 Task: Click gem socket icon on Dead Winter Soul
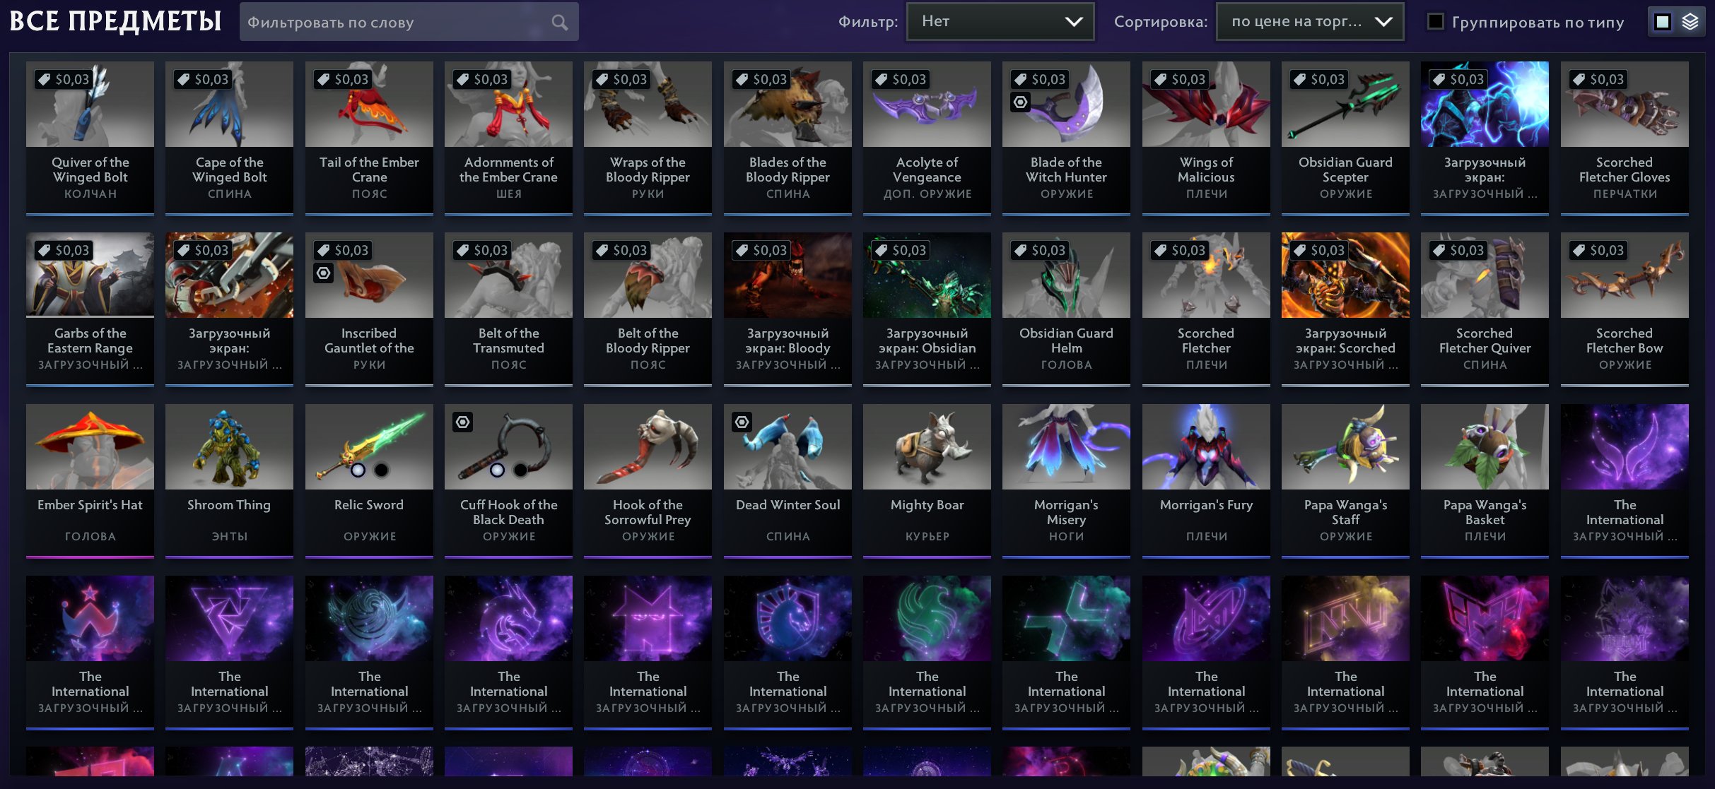pyautogui.click(x=742, y=422)
